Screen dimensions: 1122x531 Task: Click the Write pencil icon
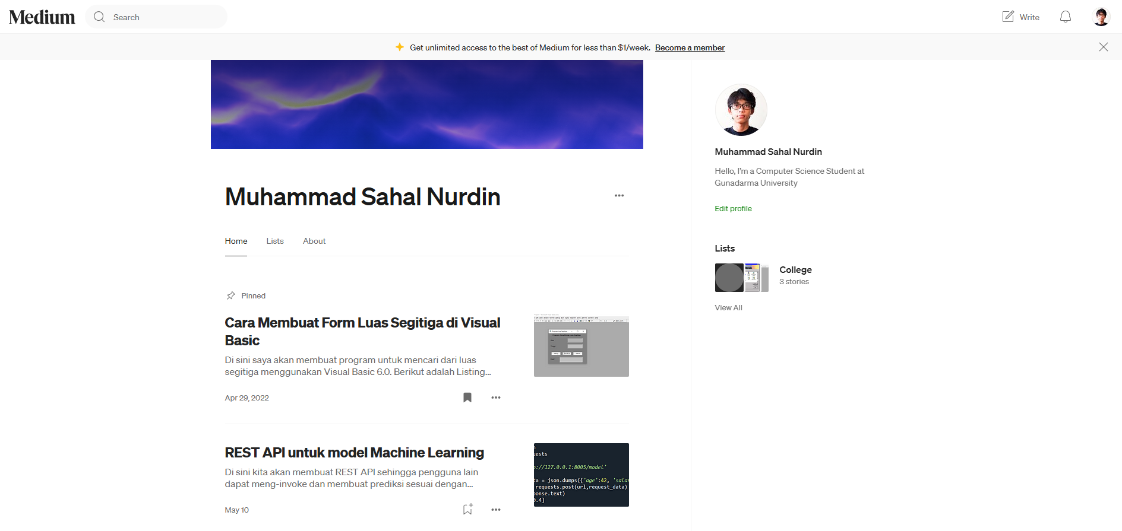(x=1008, y=17)
